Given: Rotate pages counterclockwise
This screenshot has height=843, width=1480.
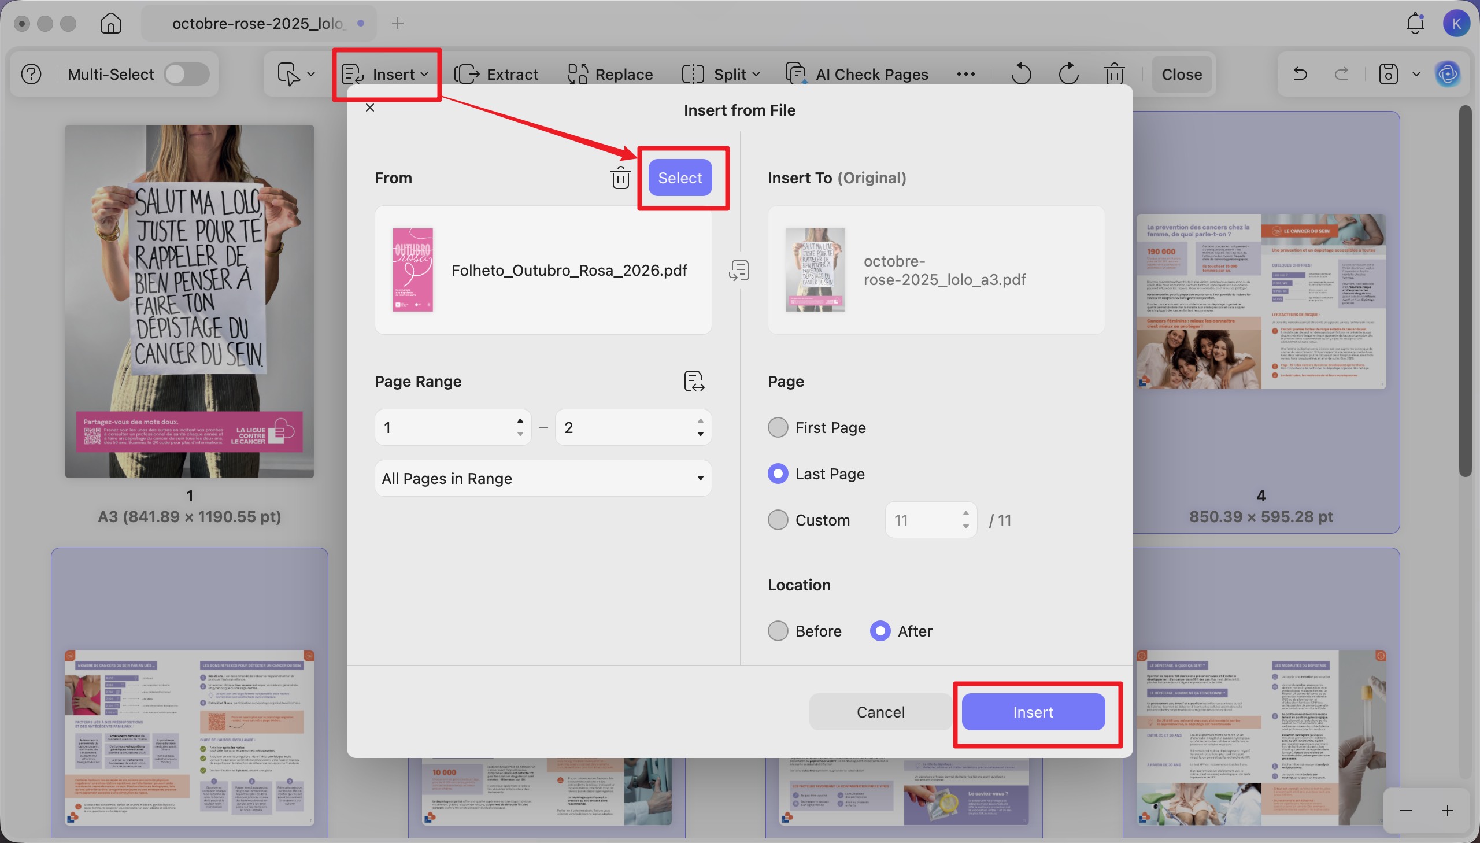Looking at the screenshot, I should click(1022, 74).
